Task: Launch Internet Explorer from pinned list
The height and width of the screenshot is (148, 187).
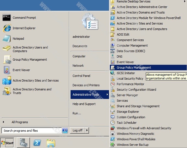Action: 7,28
